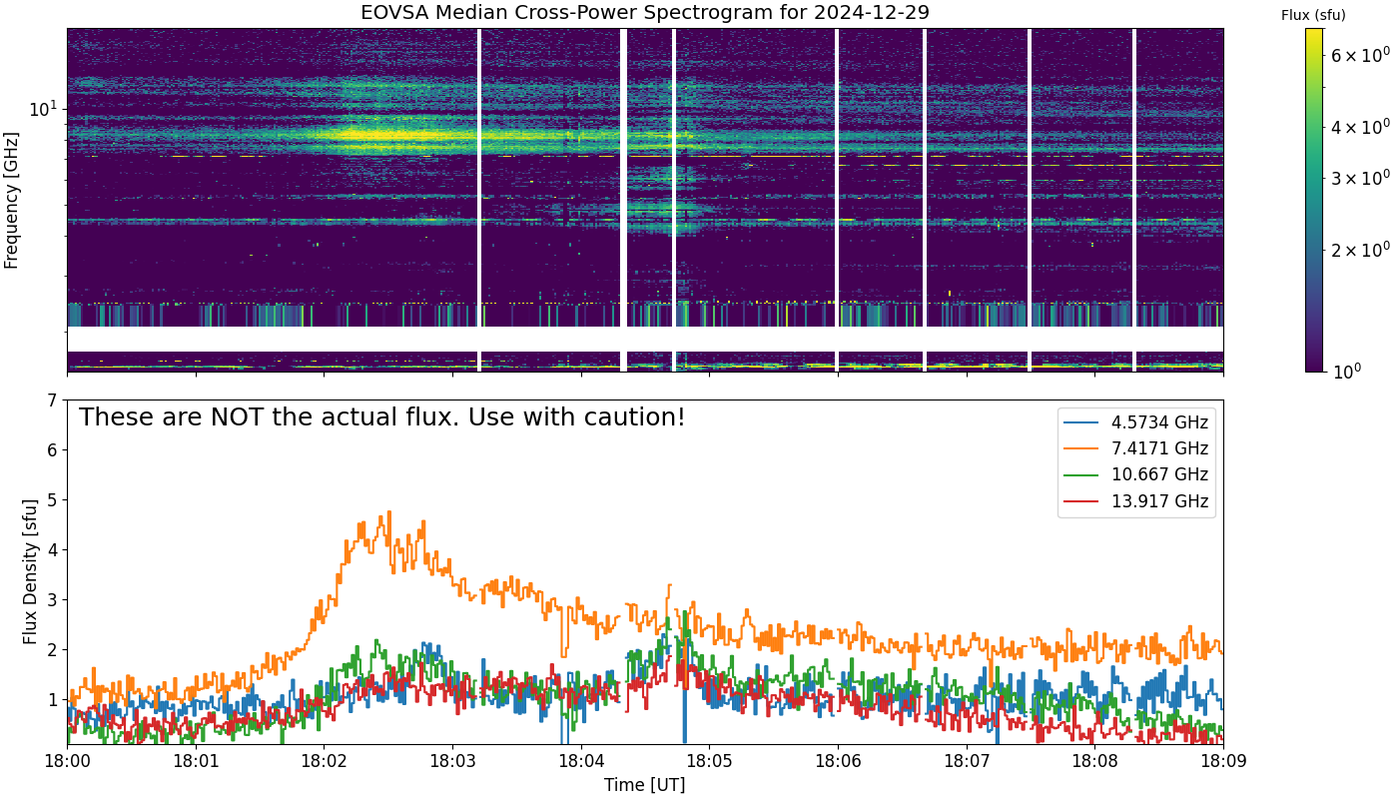Click the blue line sample in the legend
Screen dimensions: 1398x799
(x=1082, y=422)
